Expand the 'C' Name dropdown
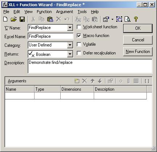This screenshot has width=157, height=152. tap(70, 28)
